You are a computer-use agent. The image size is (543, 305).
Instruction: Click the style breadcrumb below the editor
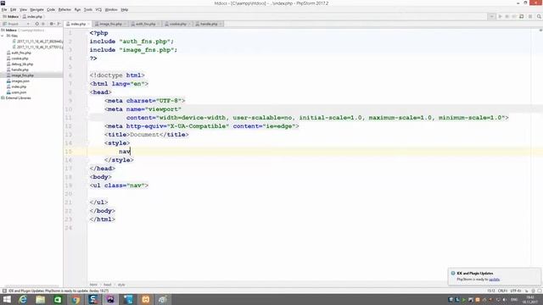click(x=121, y=285)
